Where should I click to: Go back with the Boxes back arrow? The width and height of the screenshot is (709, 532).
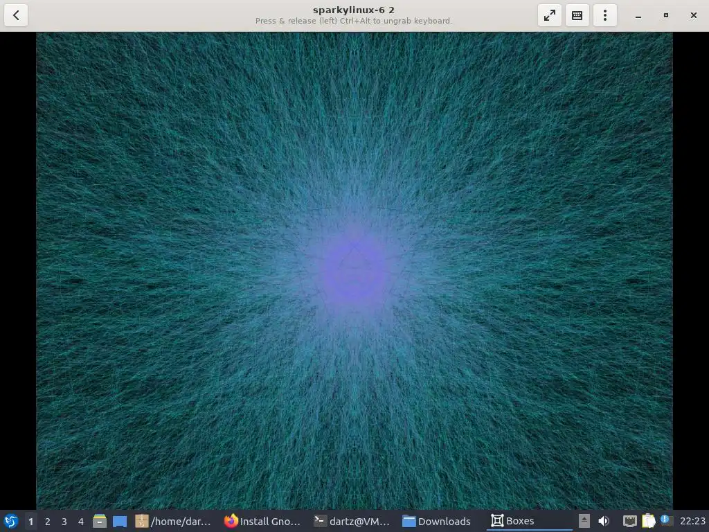pos(16,15)
